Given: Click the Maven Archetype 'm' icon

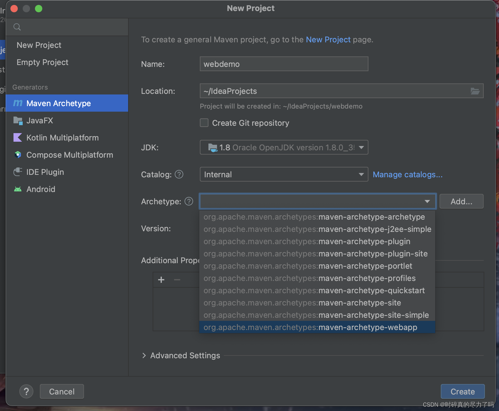Looking at the screenshot, I should tap(18, 103).
